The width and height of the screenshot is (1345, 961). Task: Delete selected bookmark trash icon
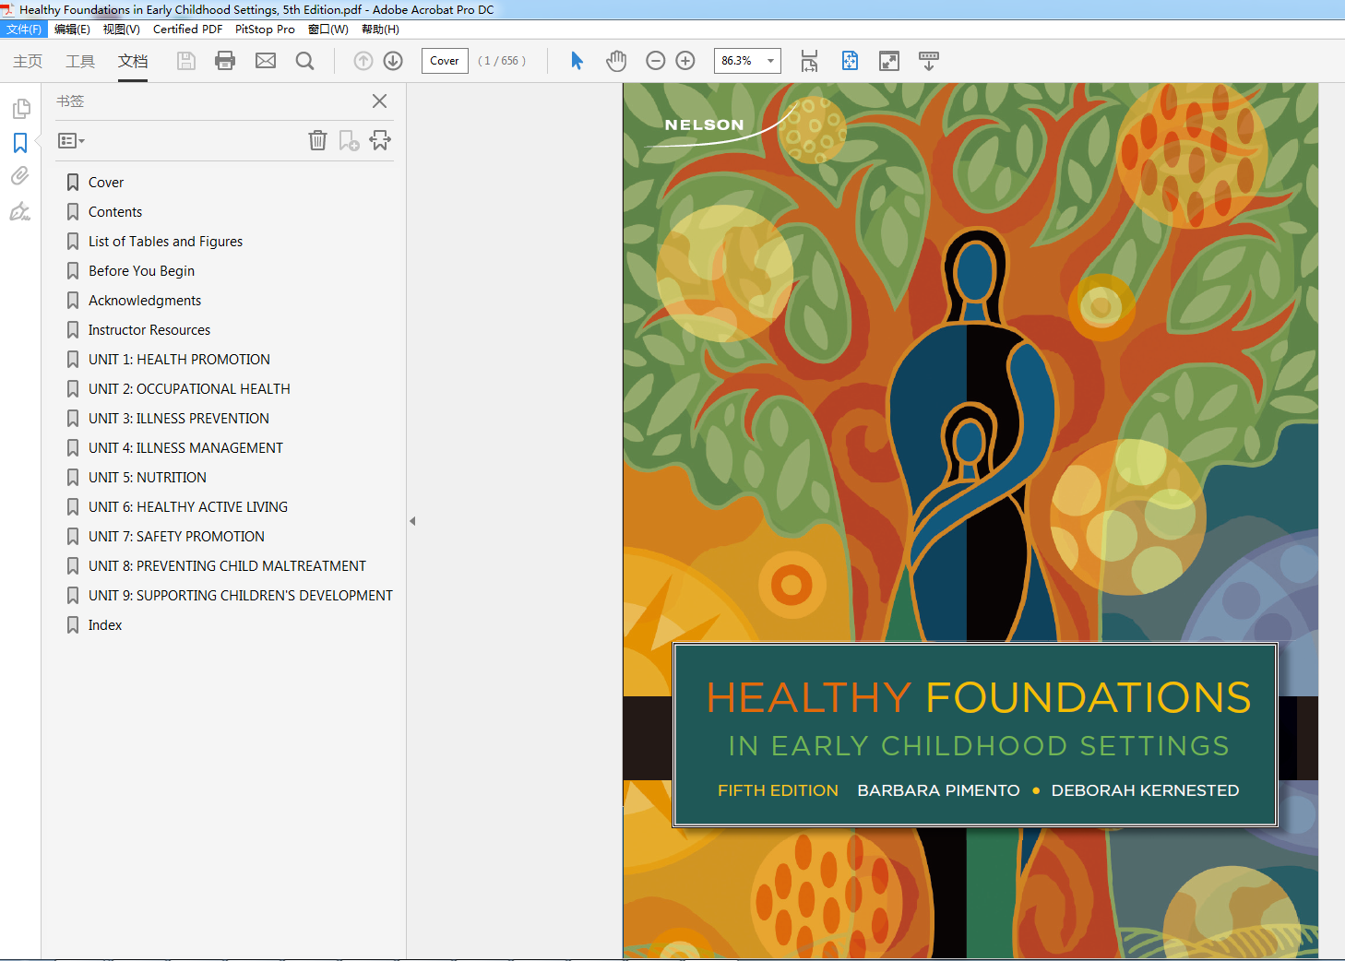point(317,140)
